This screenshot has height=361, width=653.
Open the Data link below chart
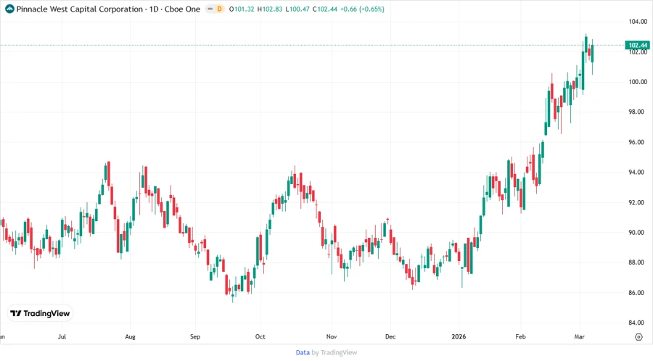coord(303,352)
